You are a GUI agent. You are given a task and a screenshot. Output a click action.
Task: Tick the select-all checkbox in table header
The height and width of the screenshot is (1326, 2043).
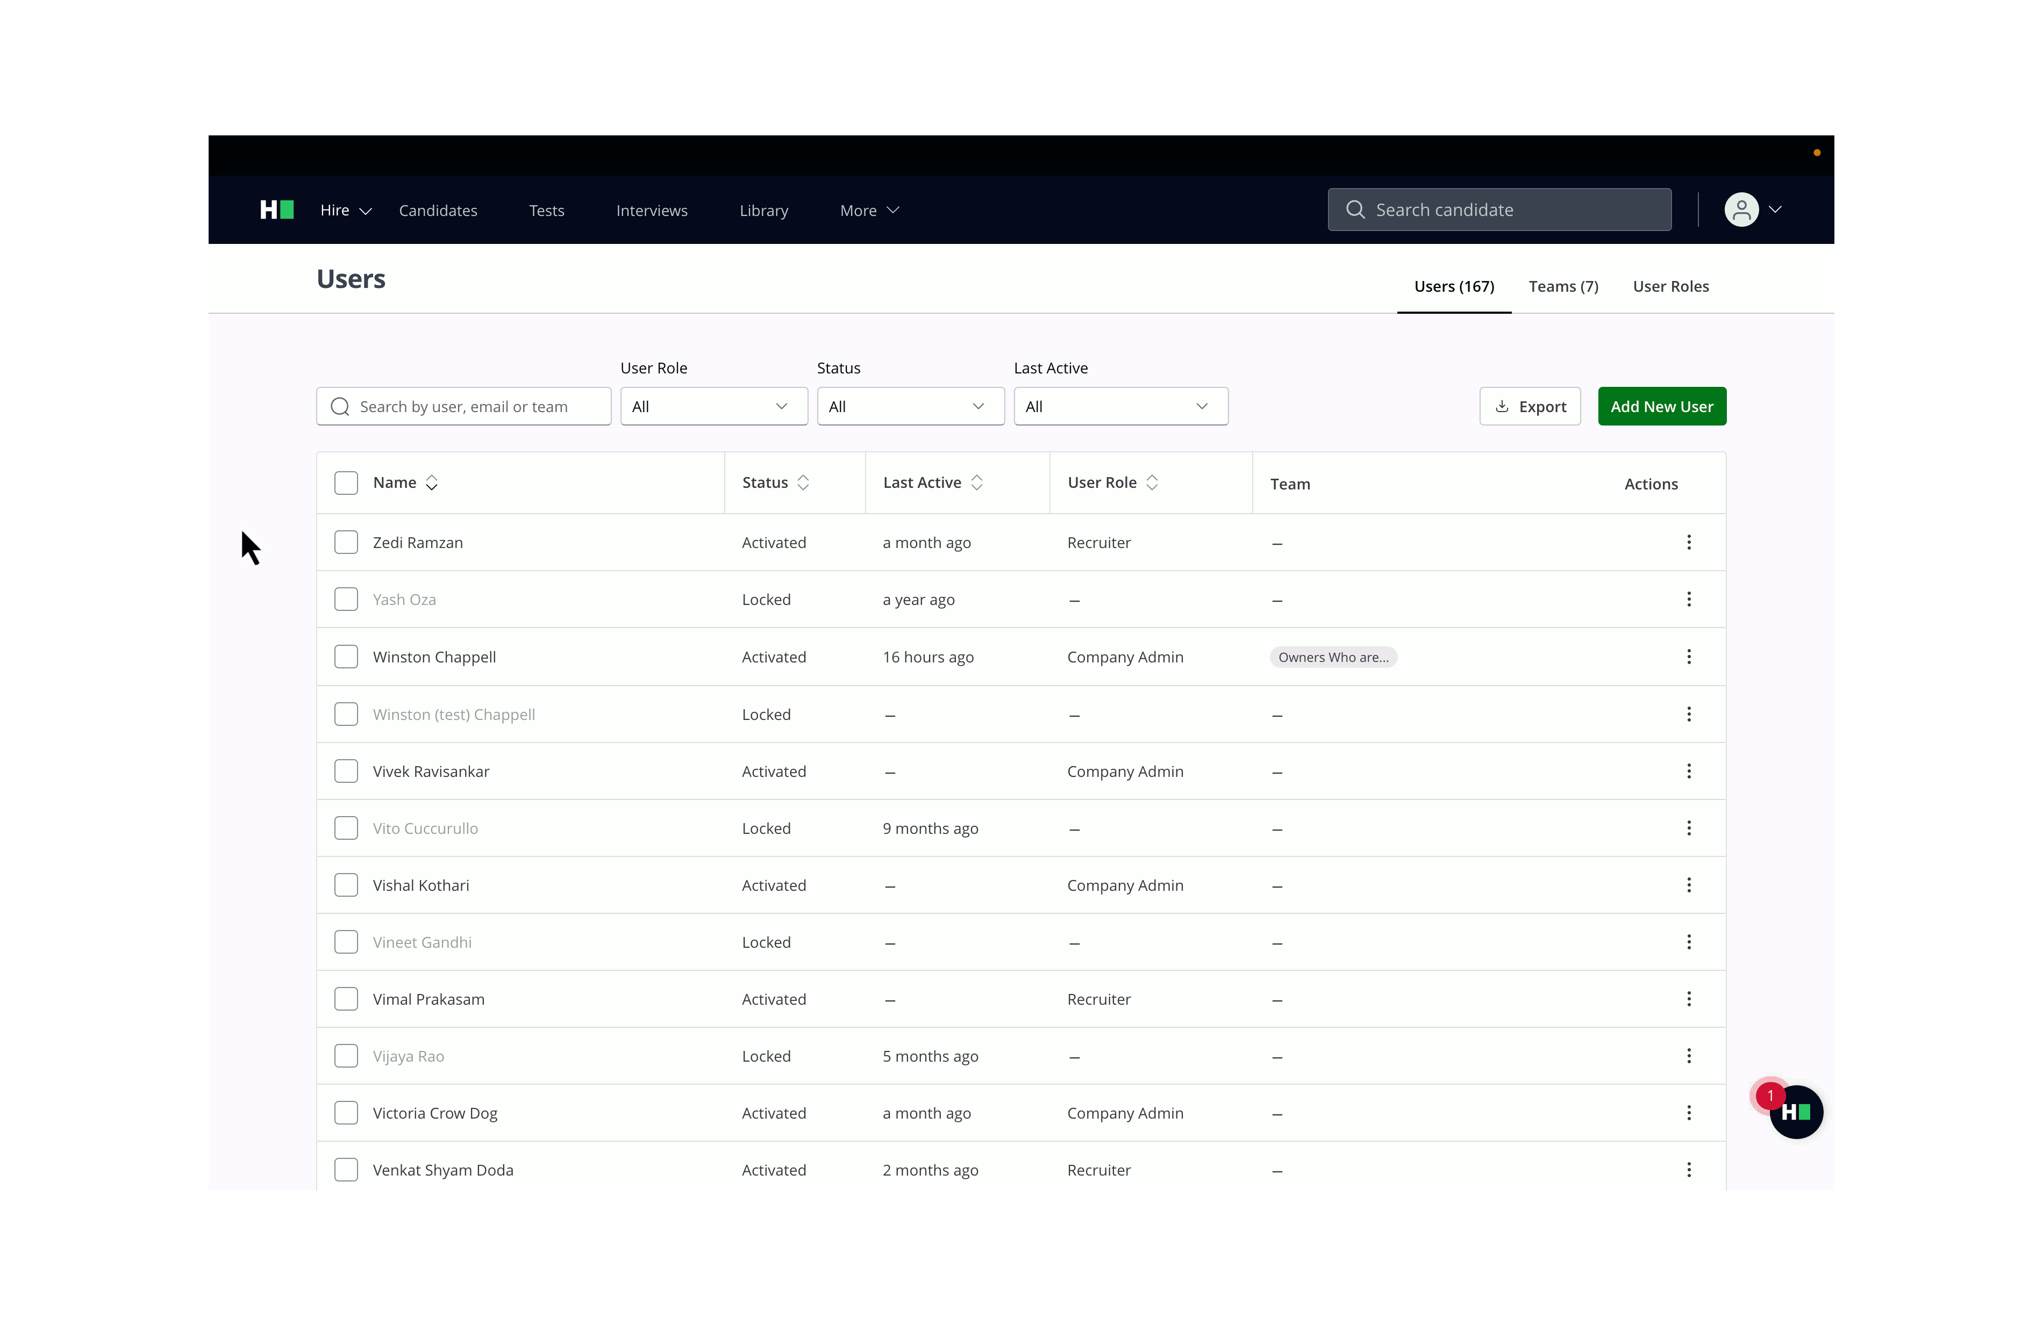(x=346, y=483)
